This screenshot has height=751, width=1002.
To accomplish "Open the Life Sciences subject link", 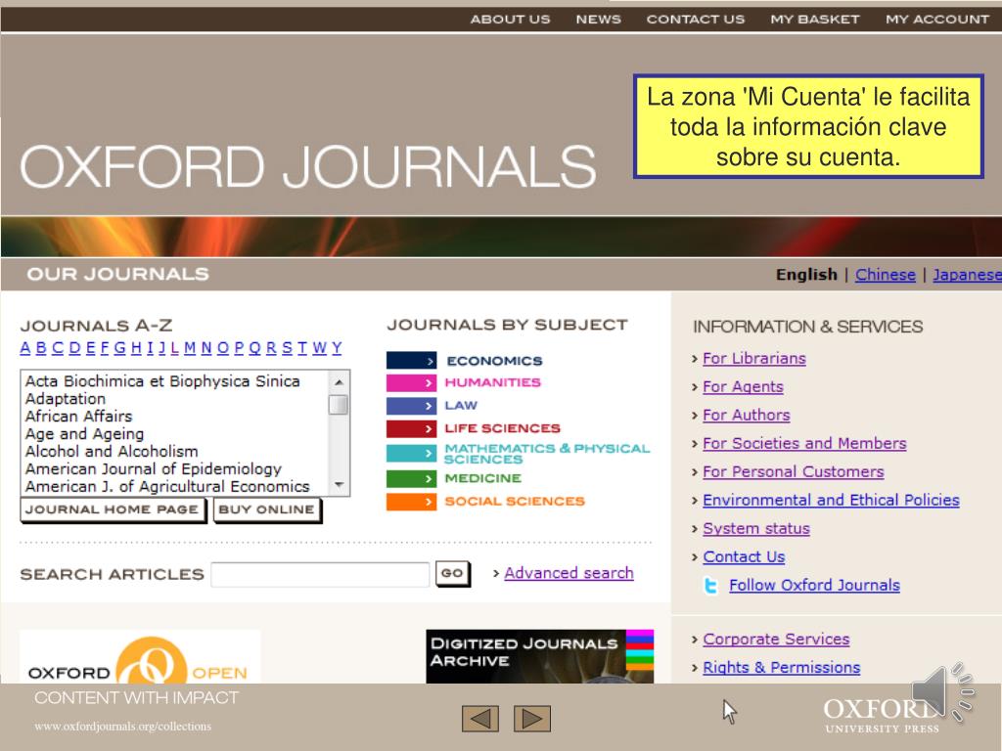I will pos(502,428).
